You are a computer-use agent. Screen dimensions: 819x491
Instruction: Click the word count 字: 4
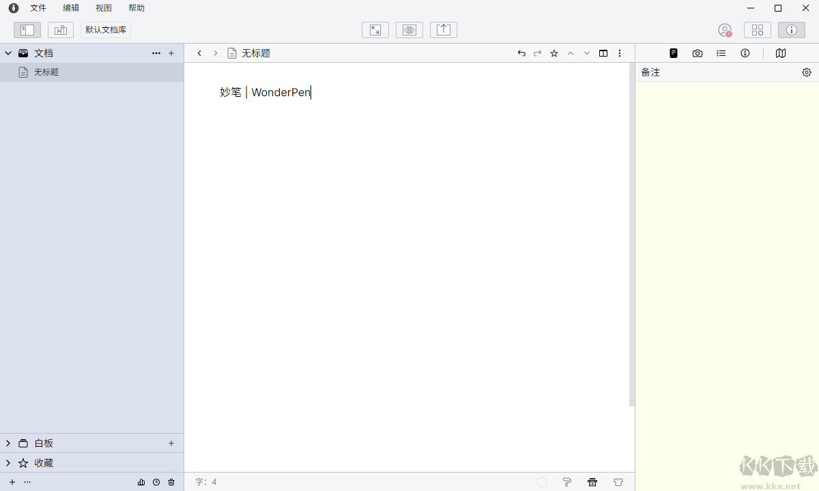click(x=206, y=482)
